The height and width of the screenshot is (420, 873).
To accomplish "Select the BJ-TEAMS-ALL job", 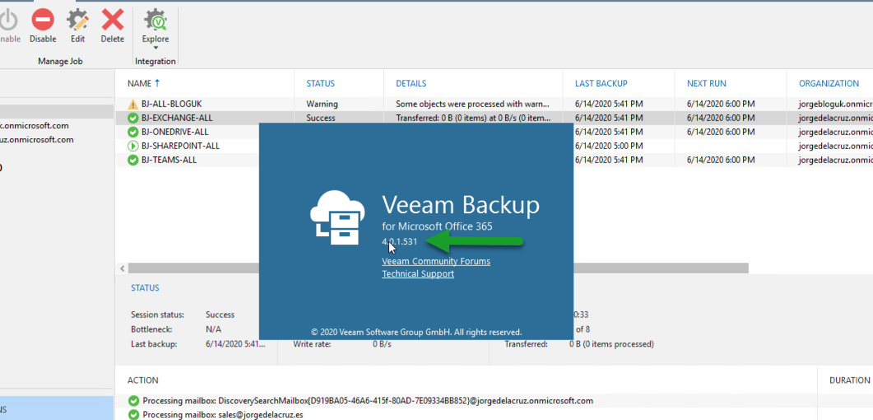I will coord(169,160).
